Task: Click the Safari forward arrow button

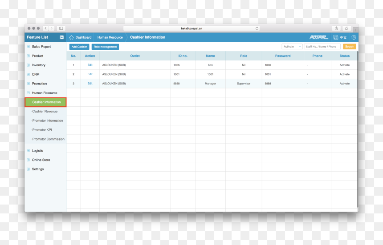Action: (52, 28)
